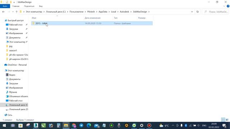
Task: Open Mail app from taskbar
Action: click(97, 125)
